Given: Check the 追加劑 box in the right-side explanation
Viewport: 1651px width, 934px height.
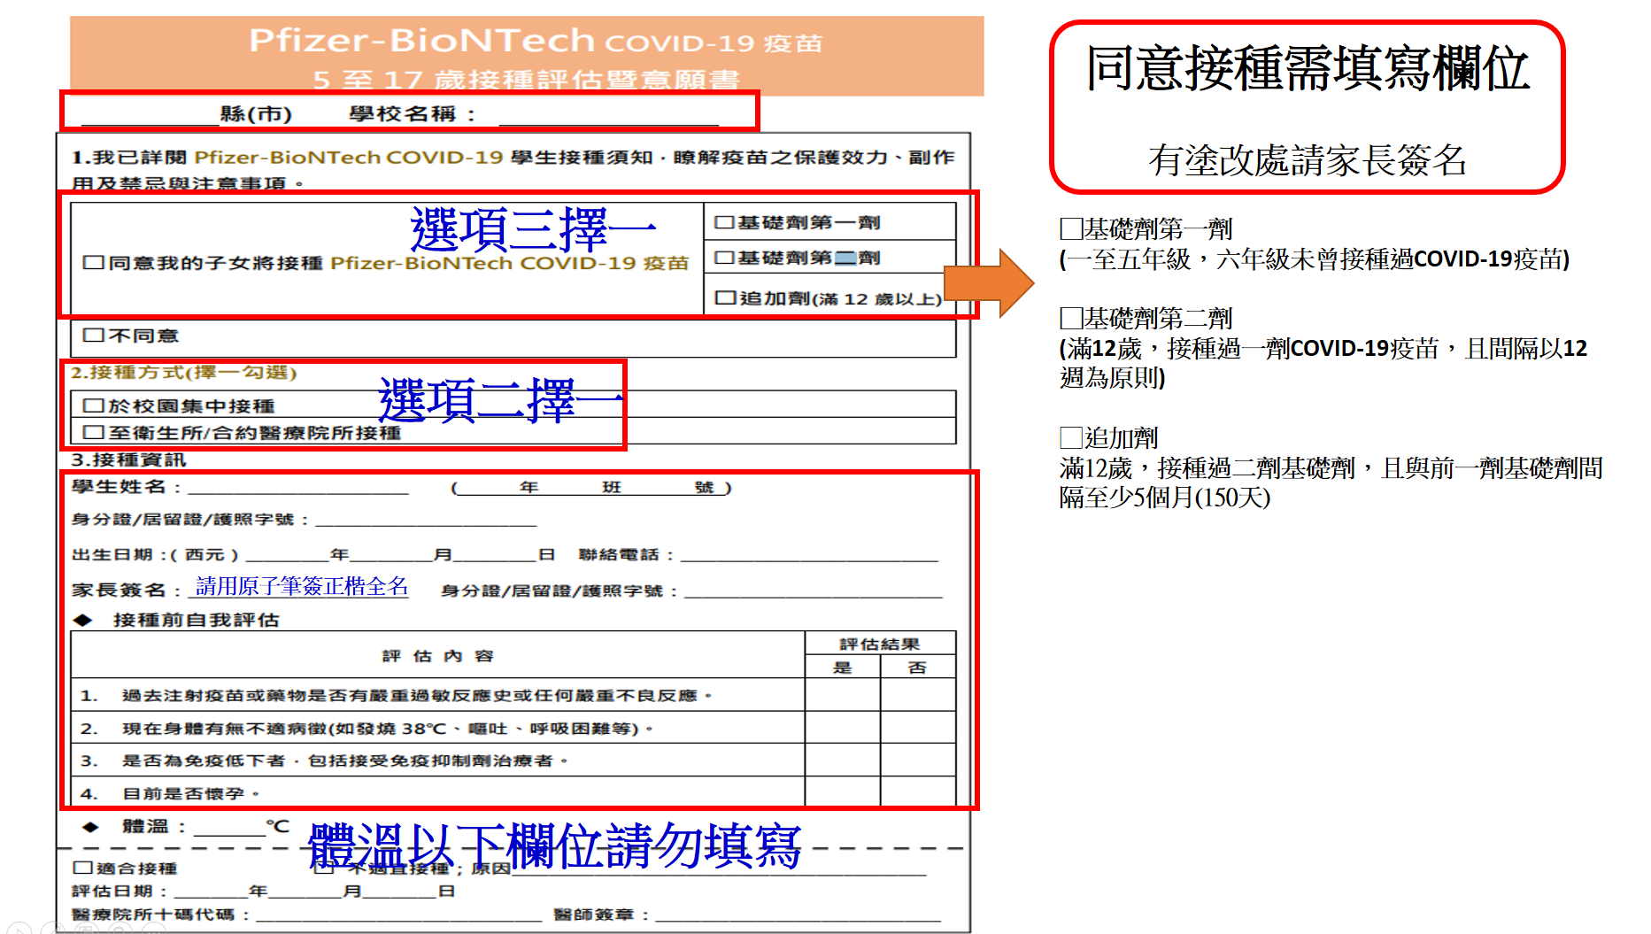Looking at the screenshot, I should [x=1071, y=437].
